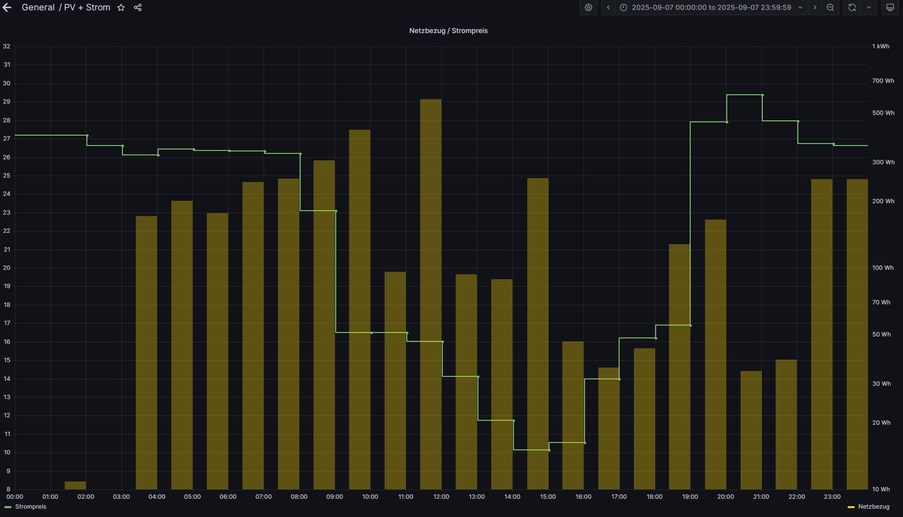903x517 pixels.
Task: Toggle the Netzbezug series in the legend
Action: click(873, 507)
